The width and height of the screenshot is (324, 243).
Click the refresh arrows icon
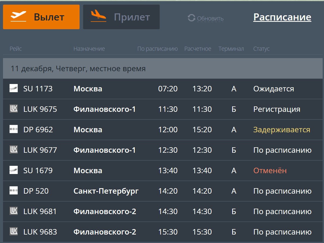coord(191,18)
